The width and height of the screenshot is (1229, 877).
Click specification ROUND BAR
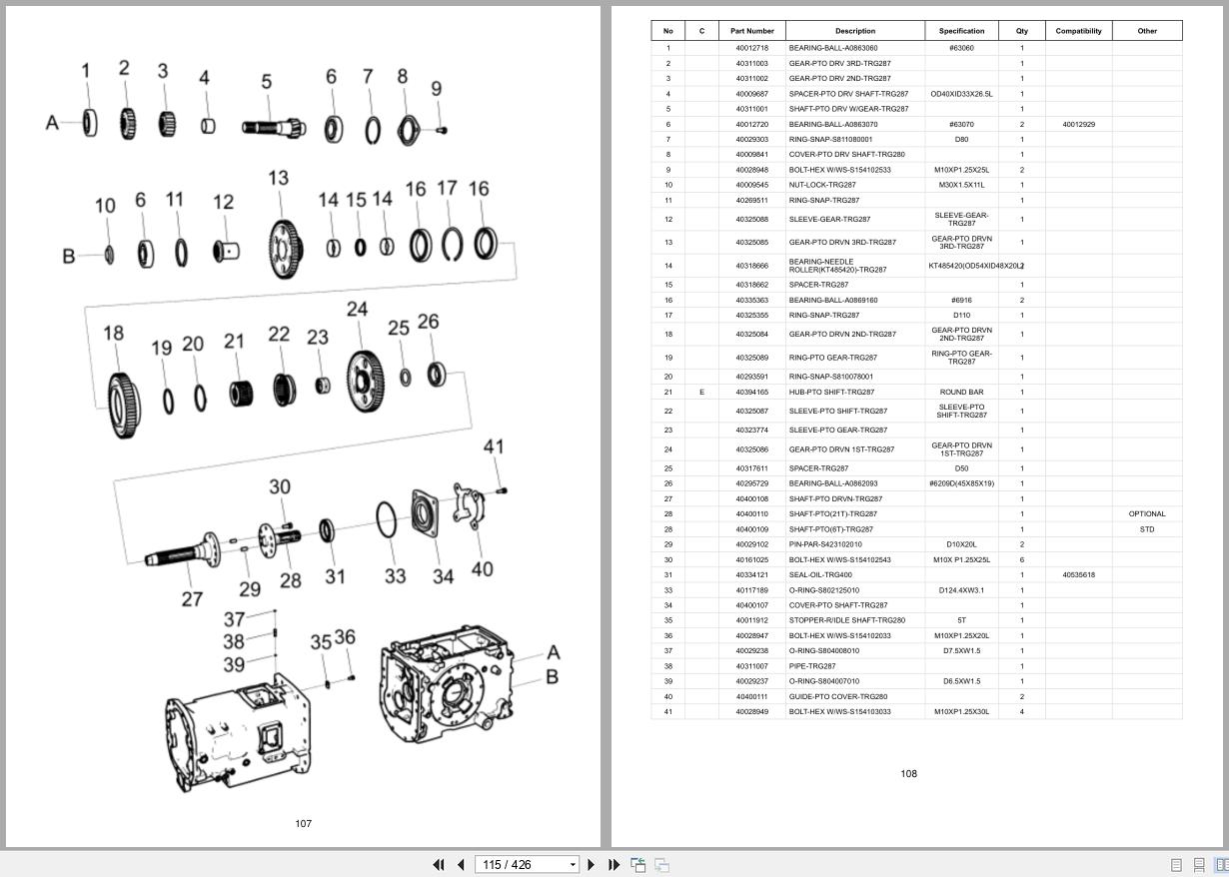[961, 393]
